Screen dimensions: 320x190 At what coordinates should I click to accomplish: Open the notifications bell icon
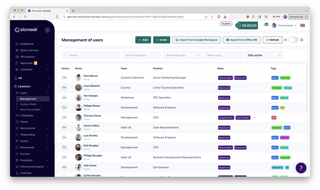tap(264, 26)
